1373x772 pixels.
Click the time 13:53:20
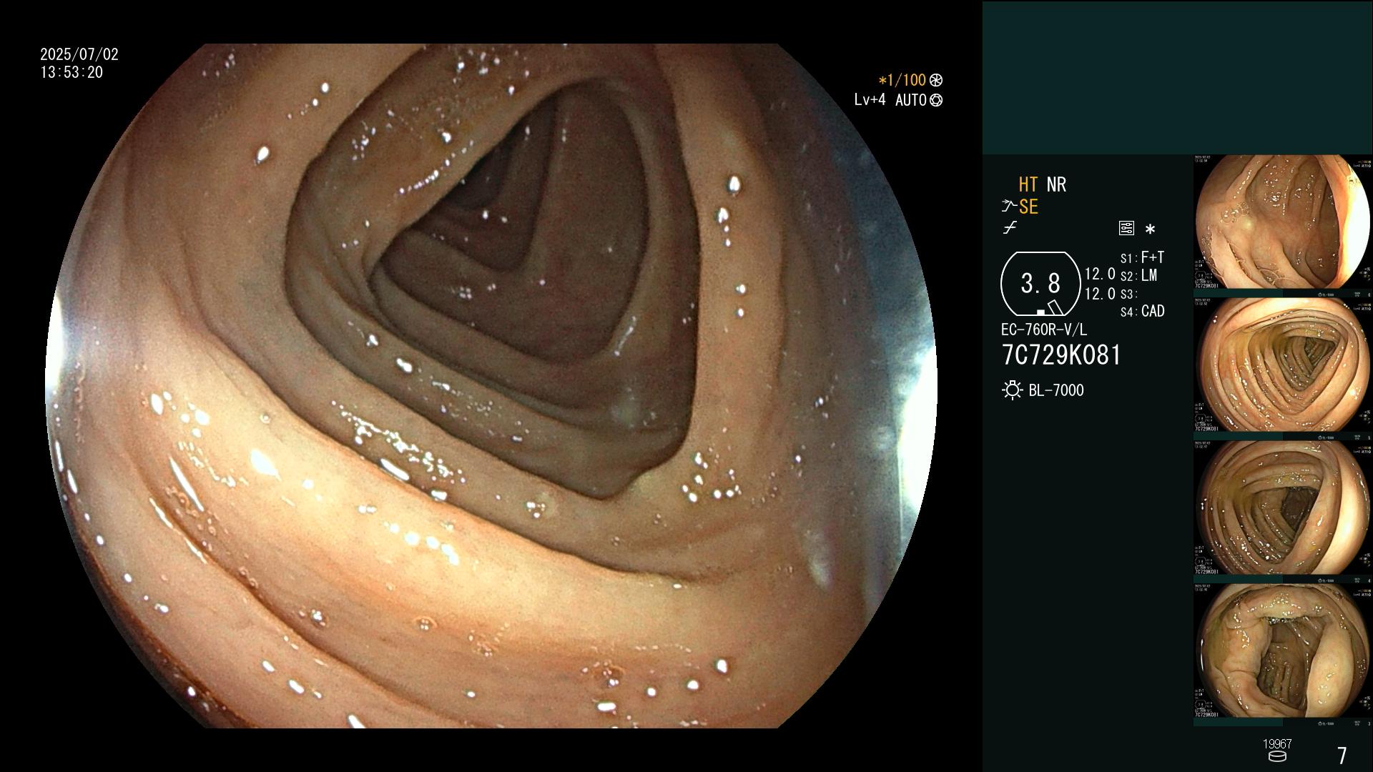click(72, 72)
